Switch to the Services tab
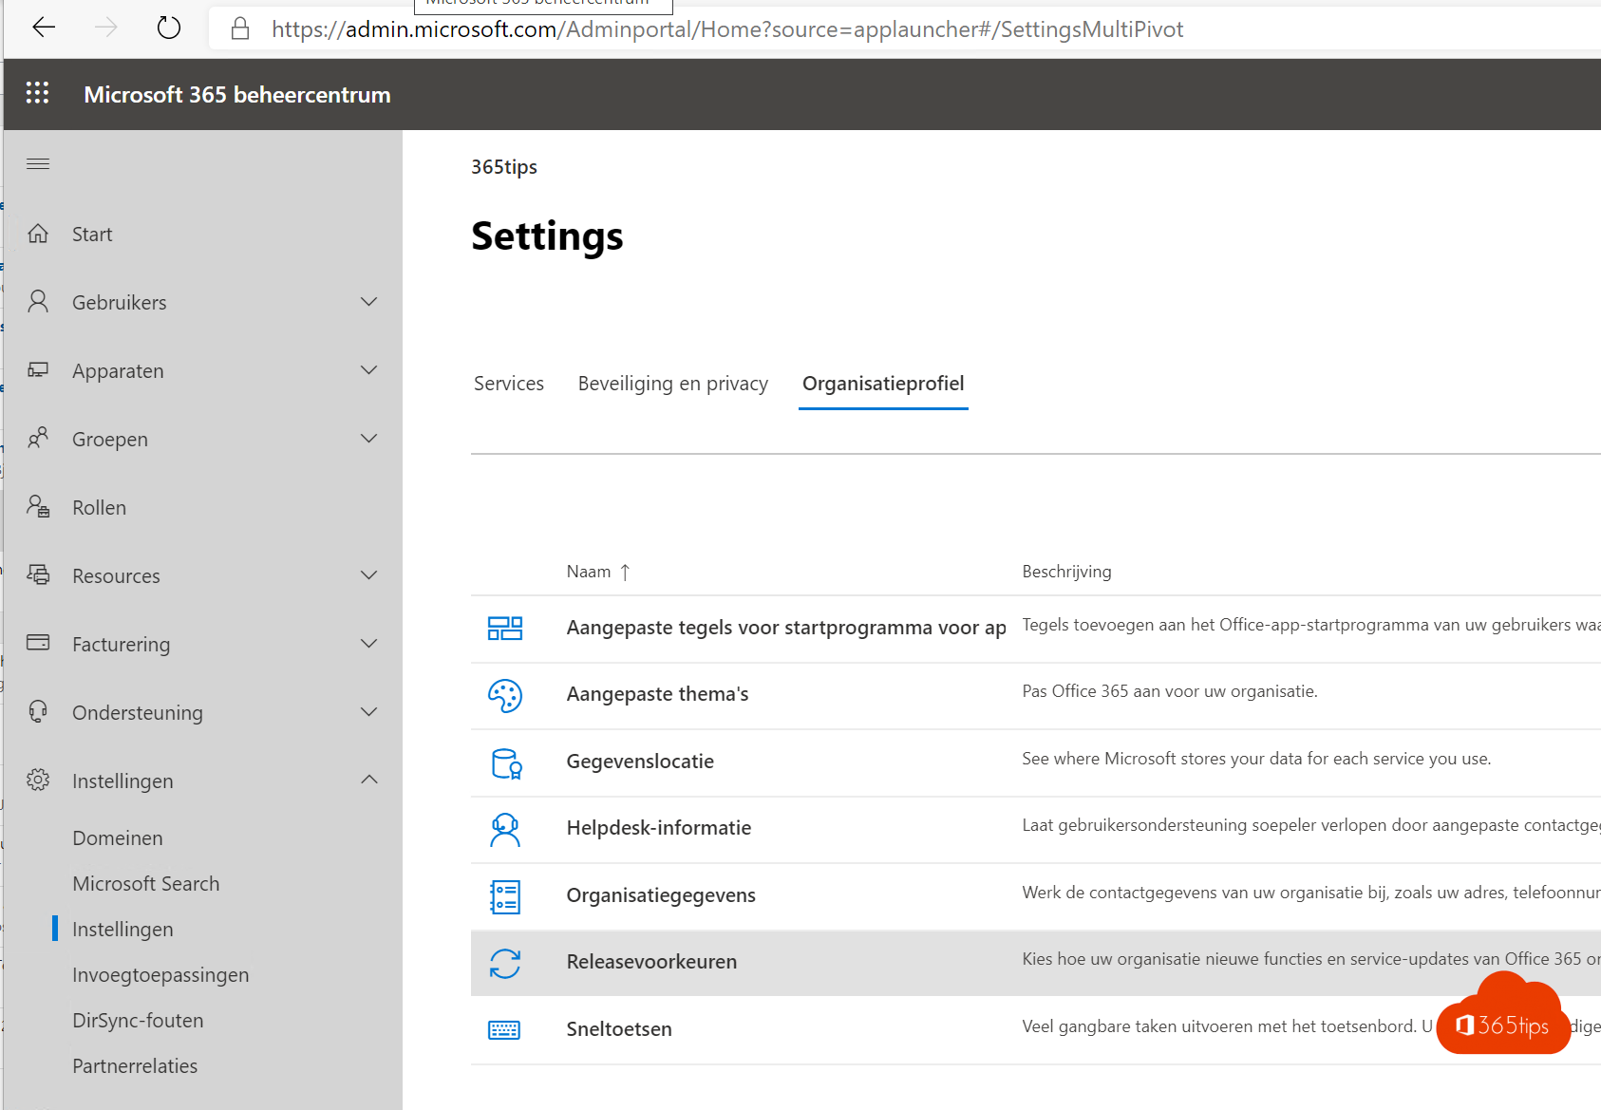Viewport: 1601px width, 1110px height. tap(509, 384)
